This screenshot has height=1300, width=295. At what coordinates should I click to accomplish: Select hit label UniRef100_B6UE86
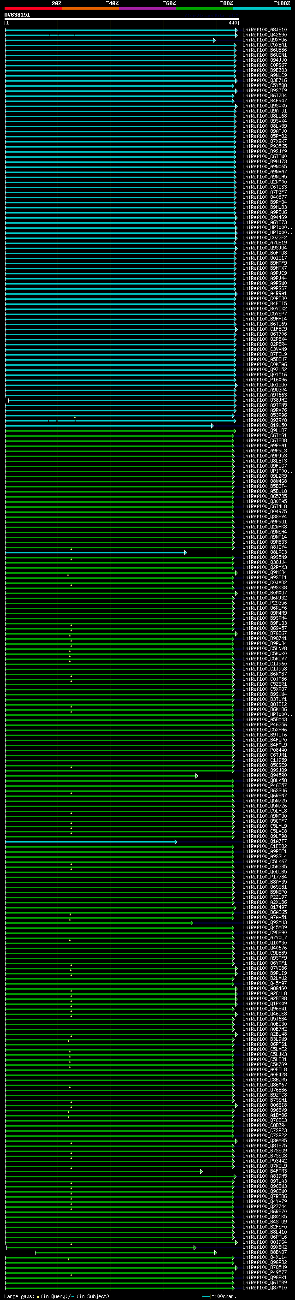[265, 50]
